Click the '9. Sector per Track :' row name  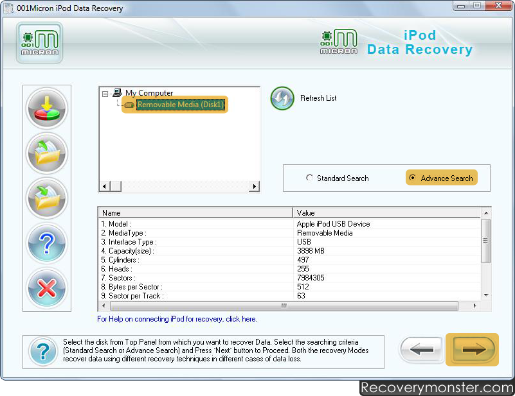tap(132, 296)
